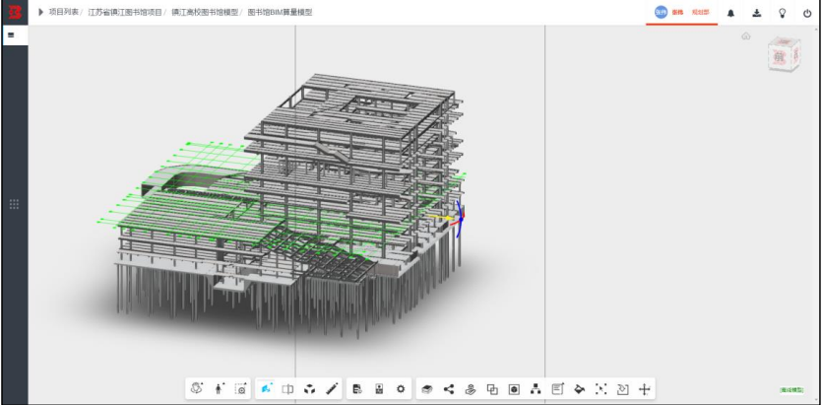Open 镇江高校图书馆模型 breadcrumb
Viewport: 822px width, 405px height.
pos(205,12)
